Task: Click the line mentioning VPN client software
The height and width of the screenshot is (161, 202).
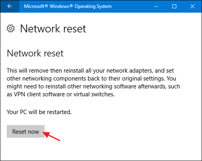Action: (x=61, y=94)
